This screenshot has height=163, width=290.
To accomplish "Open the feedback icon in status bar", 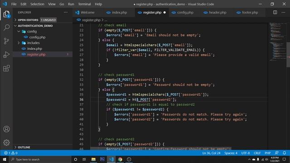I will pos(277,153).
